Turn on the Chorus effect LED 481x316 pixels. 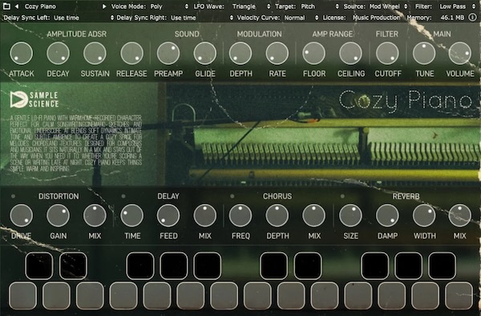pyautogui.click(x=232, y=196)
